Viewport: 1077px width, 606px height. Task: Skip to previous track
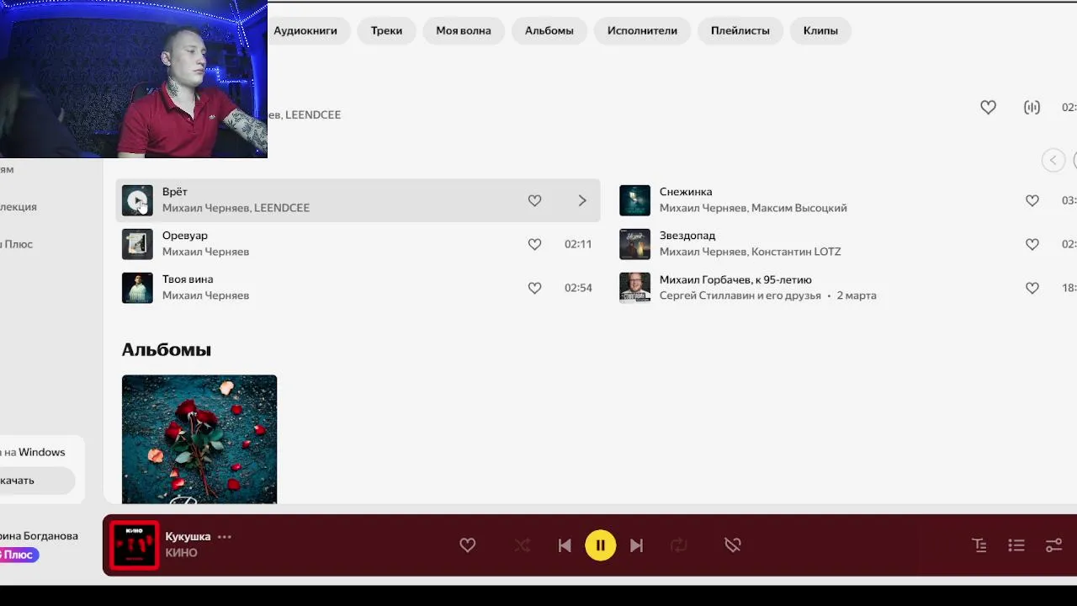click(x=565, y=545)
